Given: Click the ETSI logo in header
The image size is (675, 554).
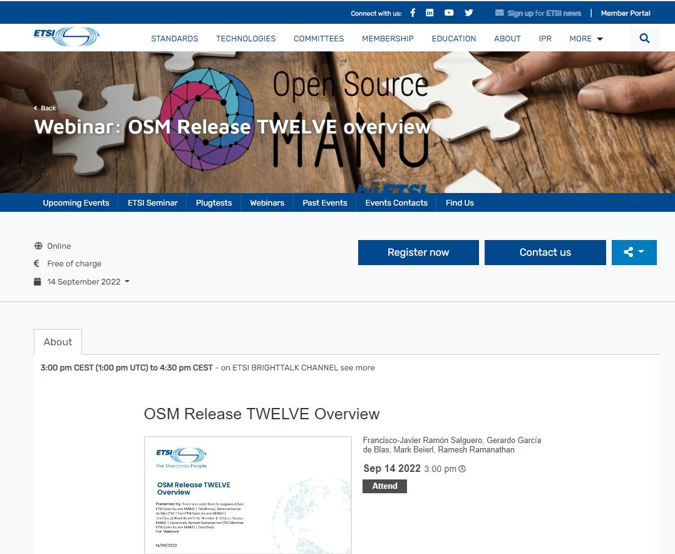Looking at the screenshot, I should 66,36.
